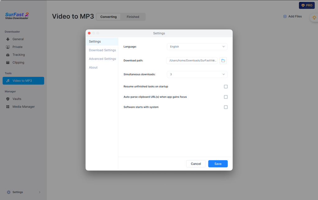Select Private in the sidebar
This screenshot has height=200, width=318.
(17, 47)
